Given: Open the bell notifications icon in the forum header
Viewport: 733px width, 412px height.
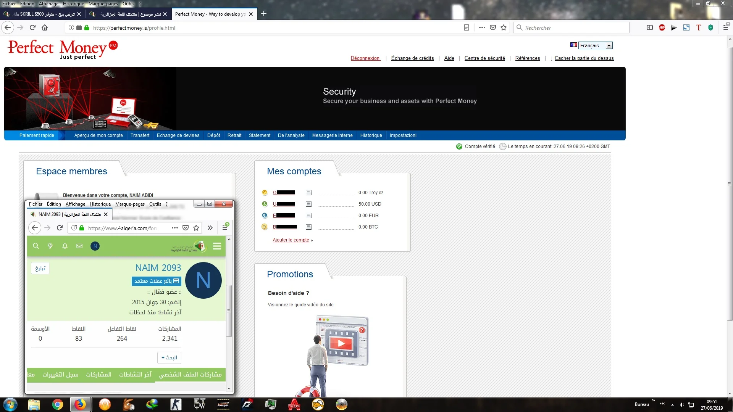Looking at the screenshot, I should point(65,246).
